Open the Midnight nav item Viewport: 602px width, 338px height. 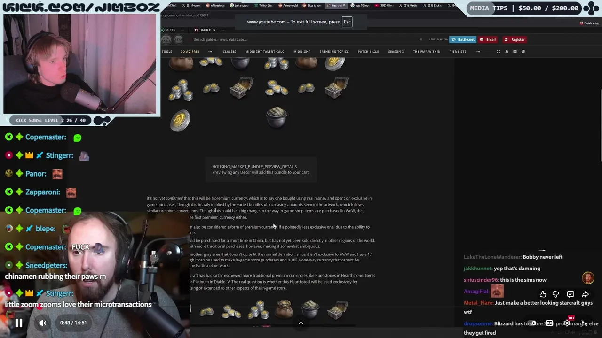coord(302,52)
